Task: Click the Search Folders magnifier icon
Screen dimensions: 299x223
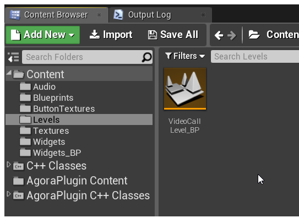Action: (x=146, y=57)
